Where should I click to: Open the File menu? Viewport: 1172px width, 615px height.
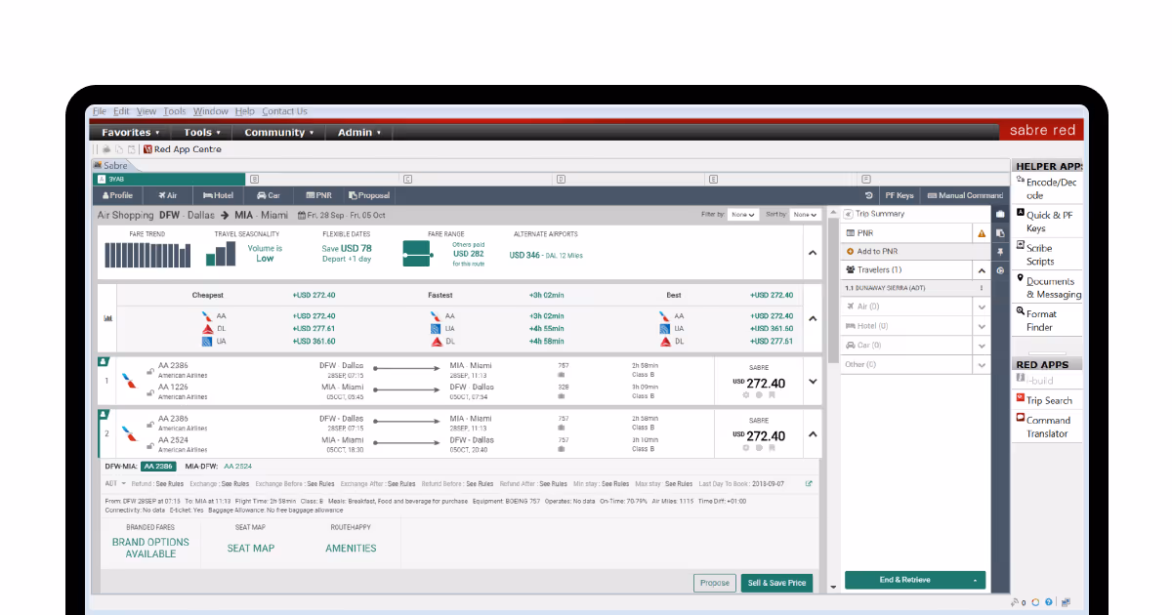point(100,111)
